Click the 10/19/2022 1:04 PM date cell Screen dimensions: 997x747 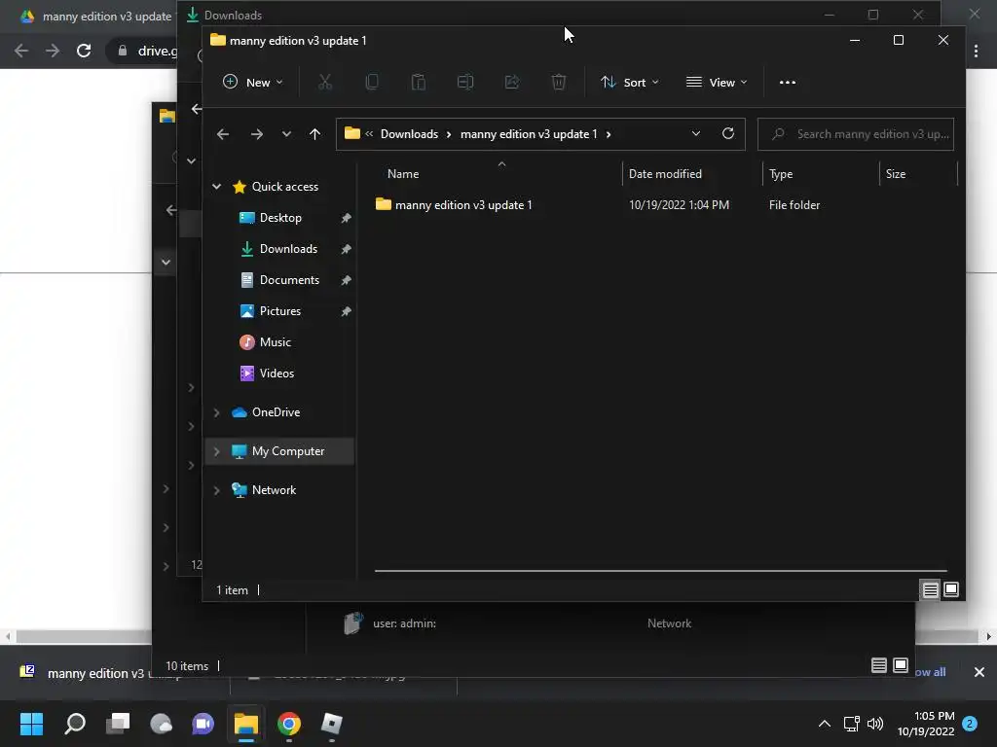(679, 204)
